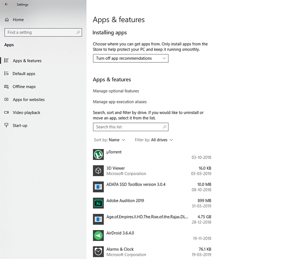Screen dimensions: 301x259
Task: Open Offline maps sidebar item
Action: point(24,87)
